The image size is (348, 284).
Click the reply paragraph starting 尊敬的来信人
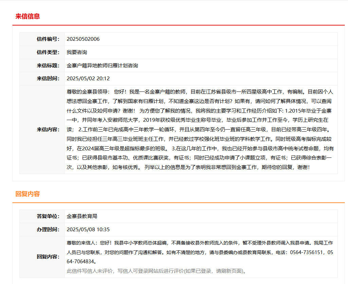click(200, 252)
